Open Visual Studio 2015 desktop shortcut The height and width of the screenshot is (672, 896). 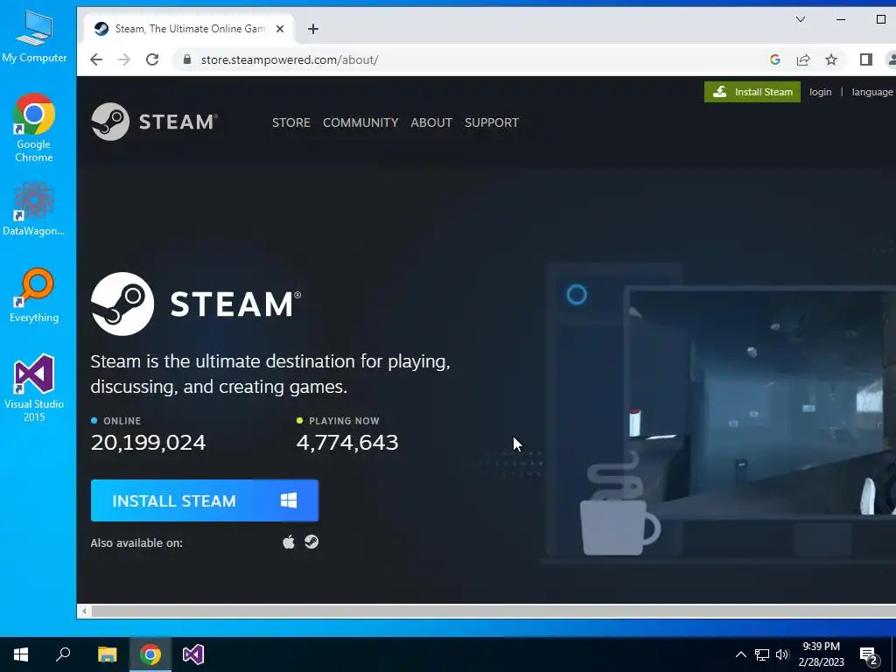coord(34,388)
